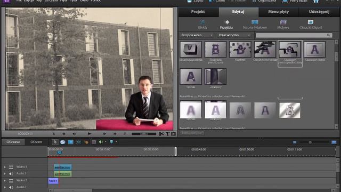341x192 pixels.
Task: Click the orange icon in timeline toolbar
Action: (x=86, y=142)
